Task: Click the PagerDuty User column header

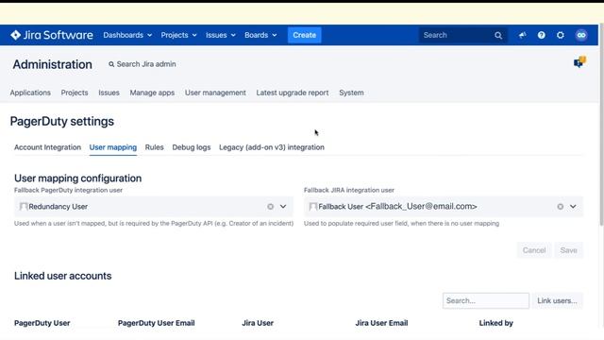Action: pos(42,323)
